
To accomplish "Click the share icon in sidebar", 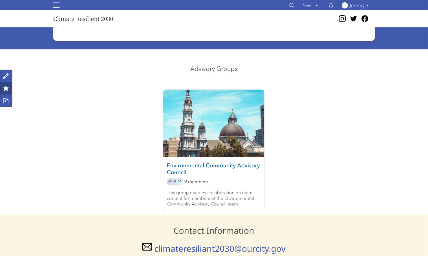I will click(x=6, y=101).
